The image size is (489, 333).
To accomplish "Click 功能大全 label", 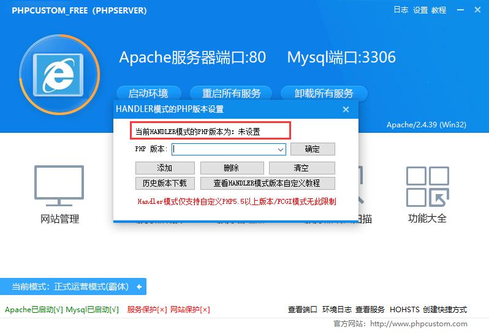I will pyautogui.click(x=427, y=219).
